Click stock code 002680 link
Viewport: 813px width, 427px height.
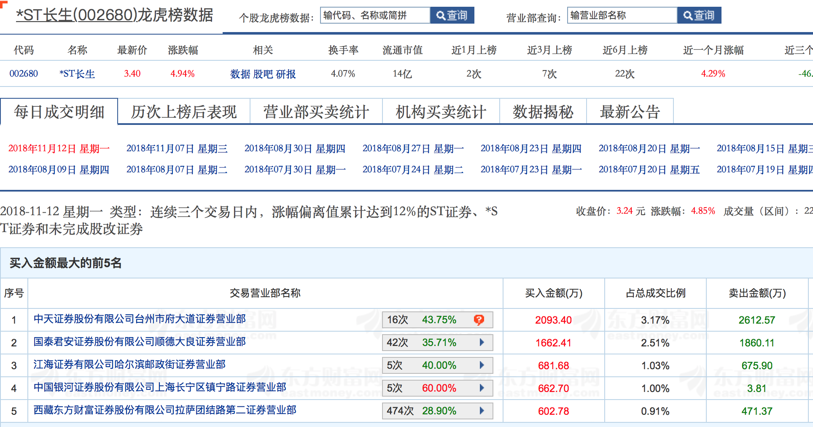click(24, 74)
